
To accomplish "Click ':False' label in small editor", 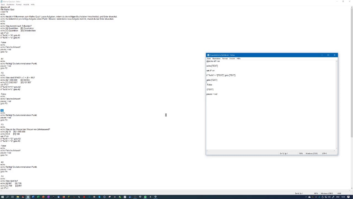I will [x=209, y=85].
